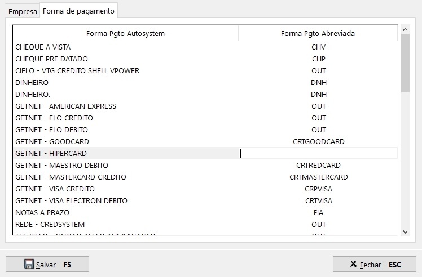
Task: Click the empty abbreviation field for HIPERCARD
Action: [319, 153]
